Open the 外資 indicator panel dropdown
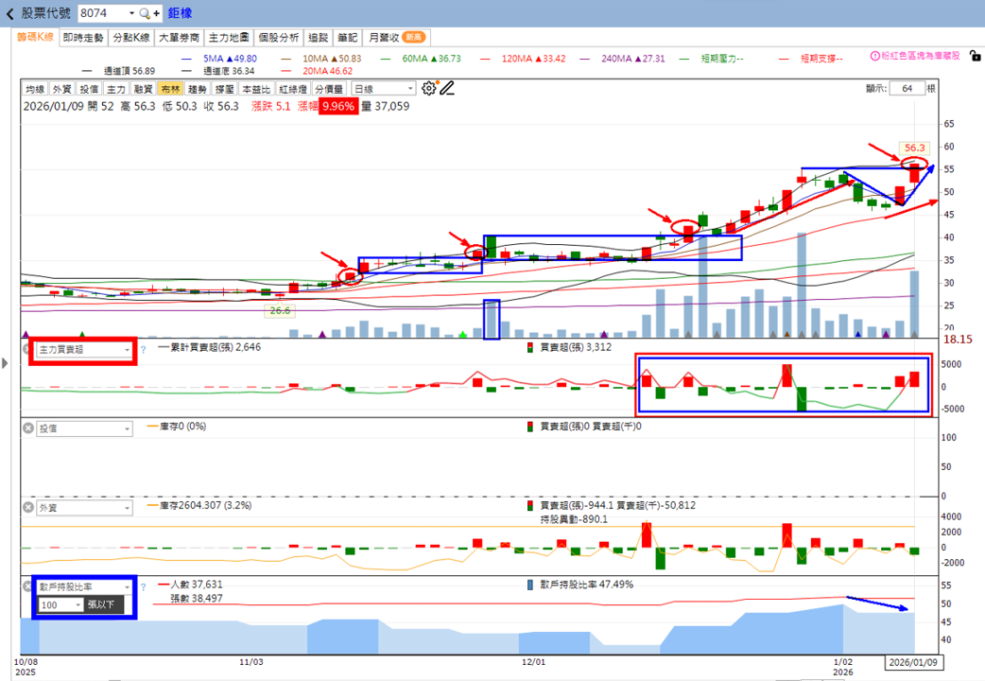Viewport: 985px width, 681px height. point(84,508)
